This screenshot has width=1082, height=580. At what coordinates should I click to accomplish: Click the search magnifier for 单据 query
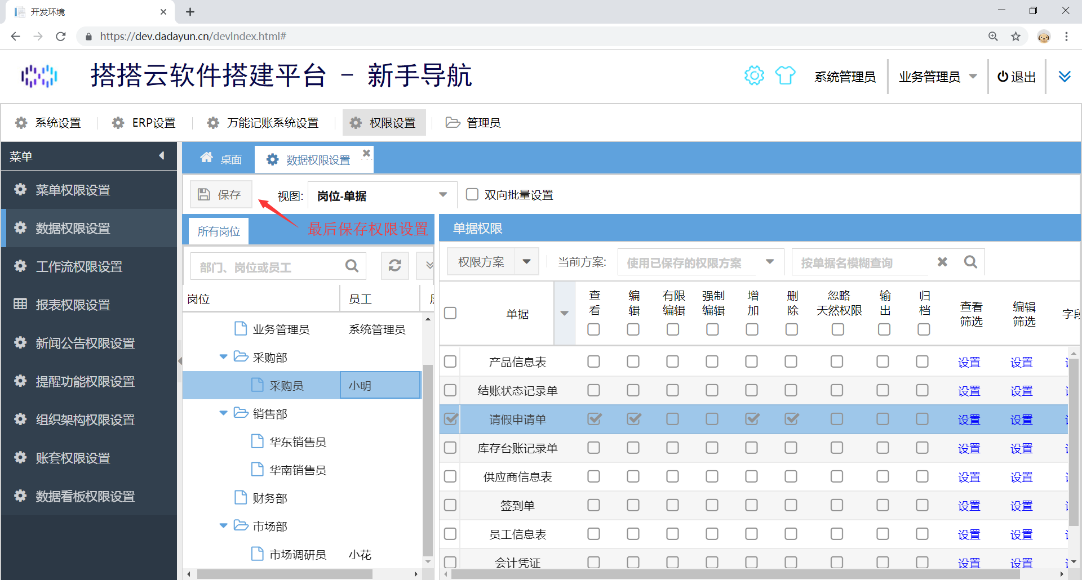coord(970,262)
